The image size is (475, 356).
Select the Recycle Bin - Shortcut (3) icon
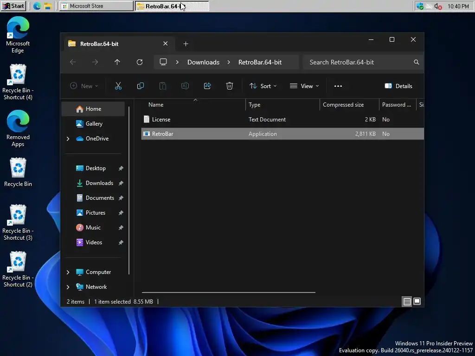click(x=18, y=222)
